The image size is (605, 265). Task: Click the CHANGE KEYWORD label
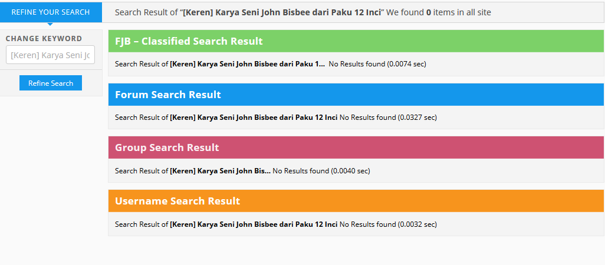click(44, 38)
